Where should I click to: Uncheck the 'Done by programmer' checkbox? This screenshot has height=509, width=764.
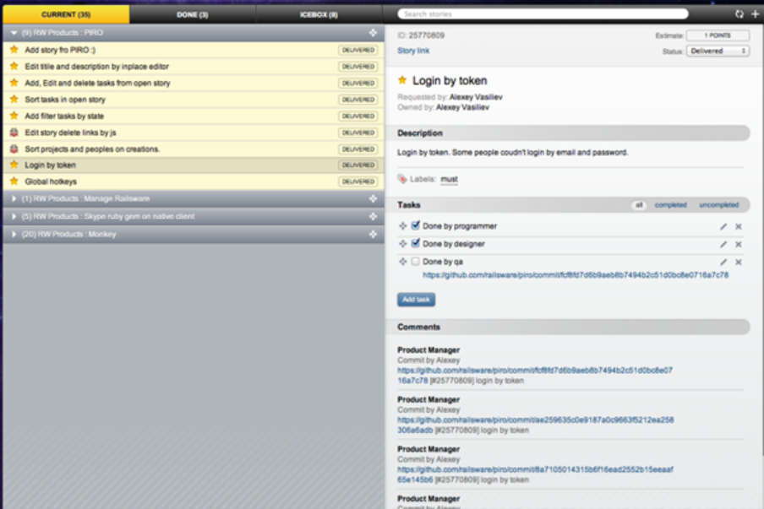point(415,225)
